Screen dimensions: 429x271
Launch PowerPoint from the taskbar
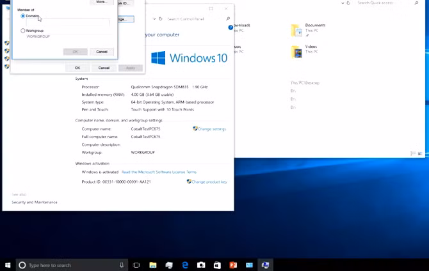233,265
